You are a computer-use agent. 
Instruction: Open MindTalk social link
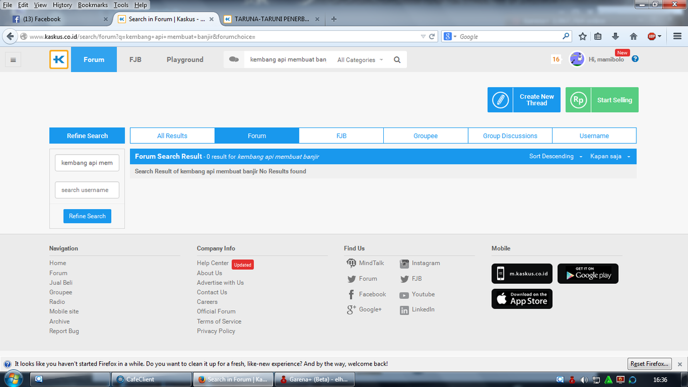365,263
